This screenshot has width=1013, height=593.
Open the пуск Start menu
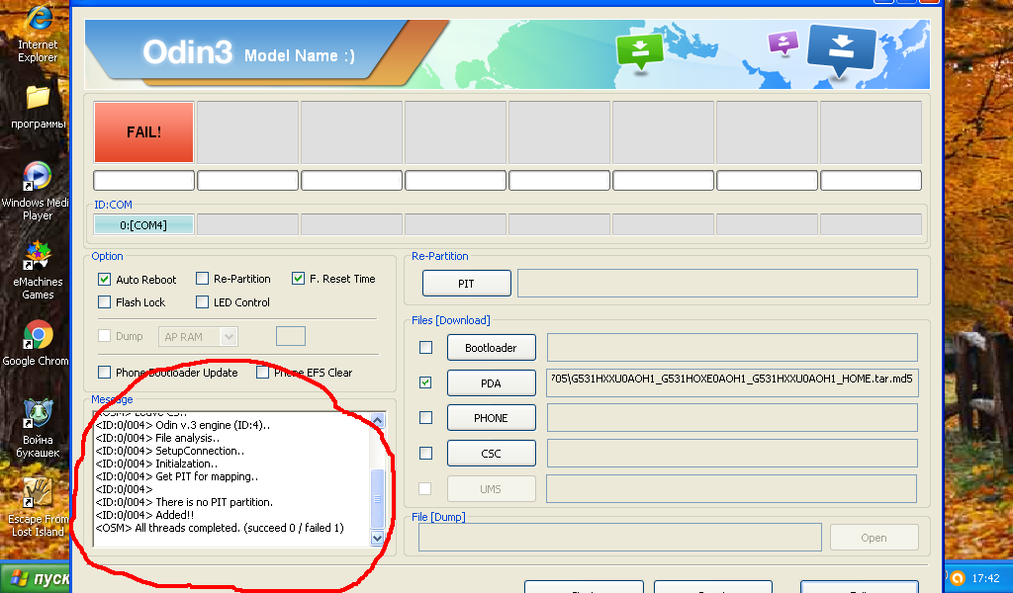(x=36, y=579)
